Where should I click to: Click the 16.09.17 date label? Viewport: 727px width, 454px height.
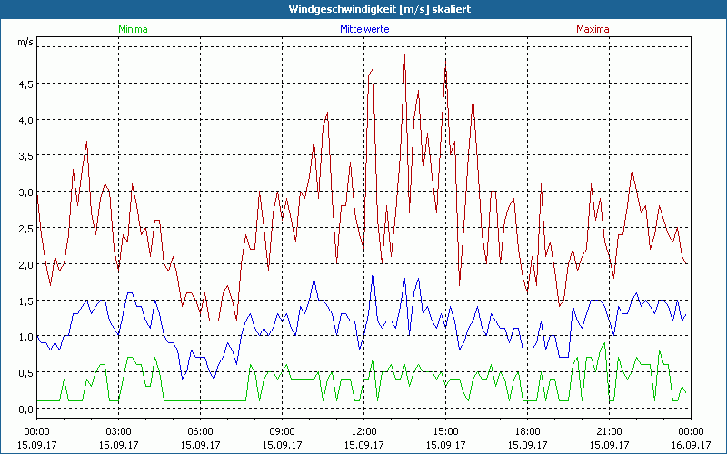coord(691,444)
